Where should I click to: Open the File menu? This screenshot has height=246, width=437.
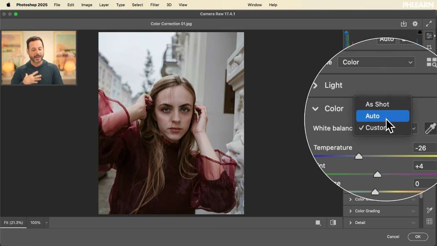pos(57,5)
